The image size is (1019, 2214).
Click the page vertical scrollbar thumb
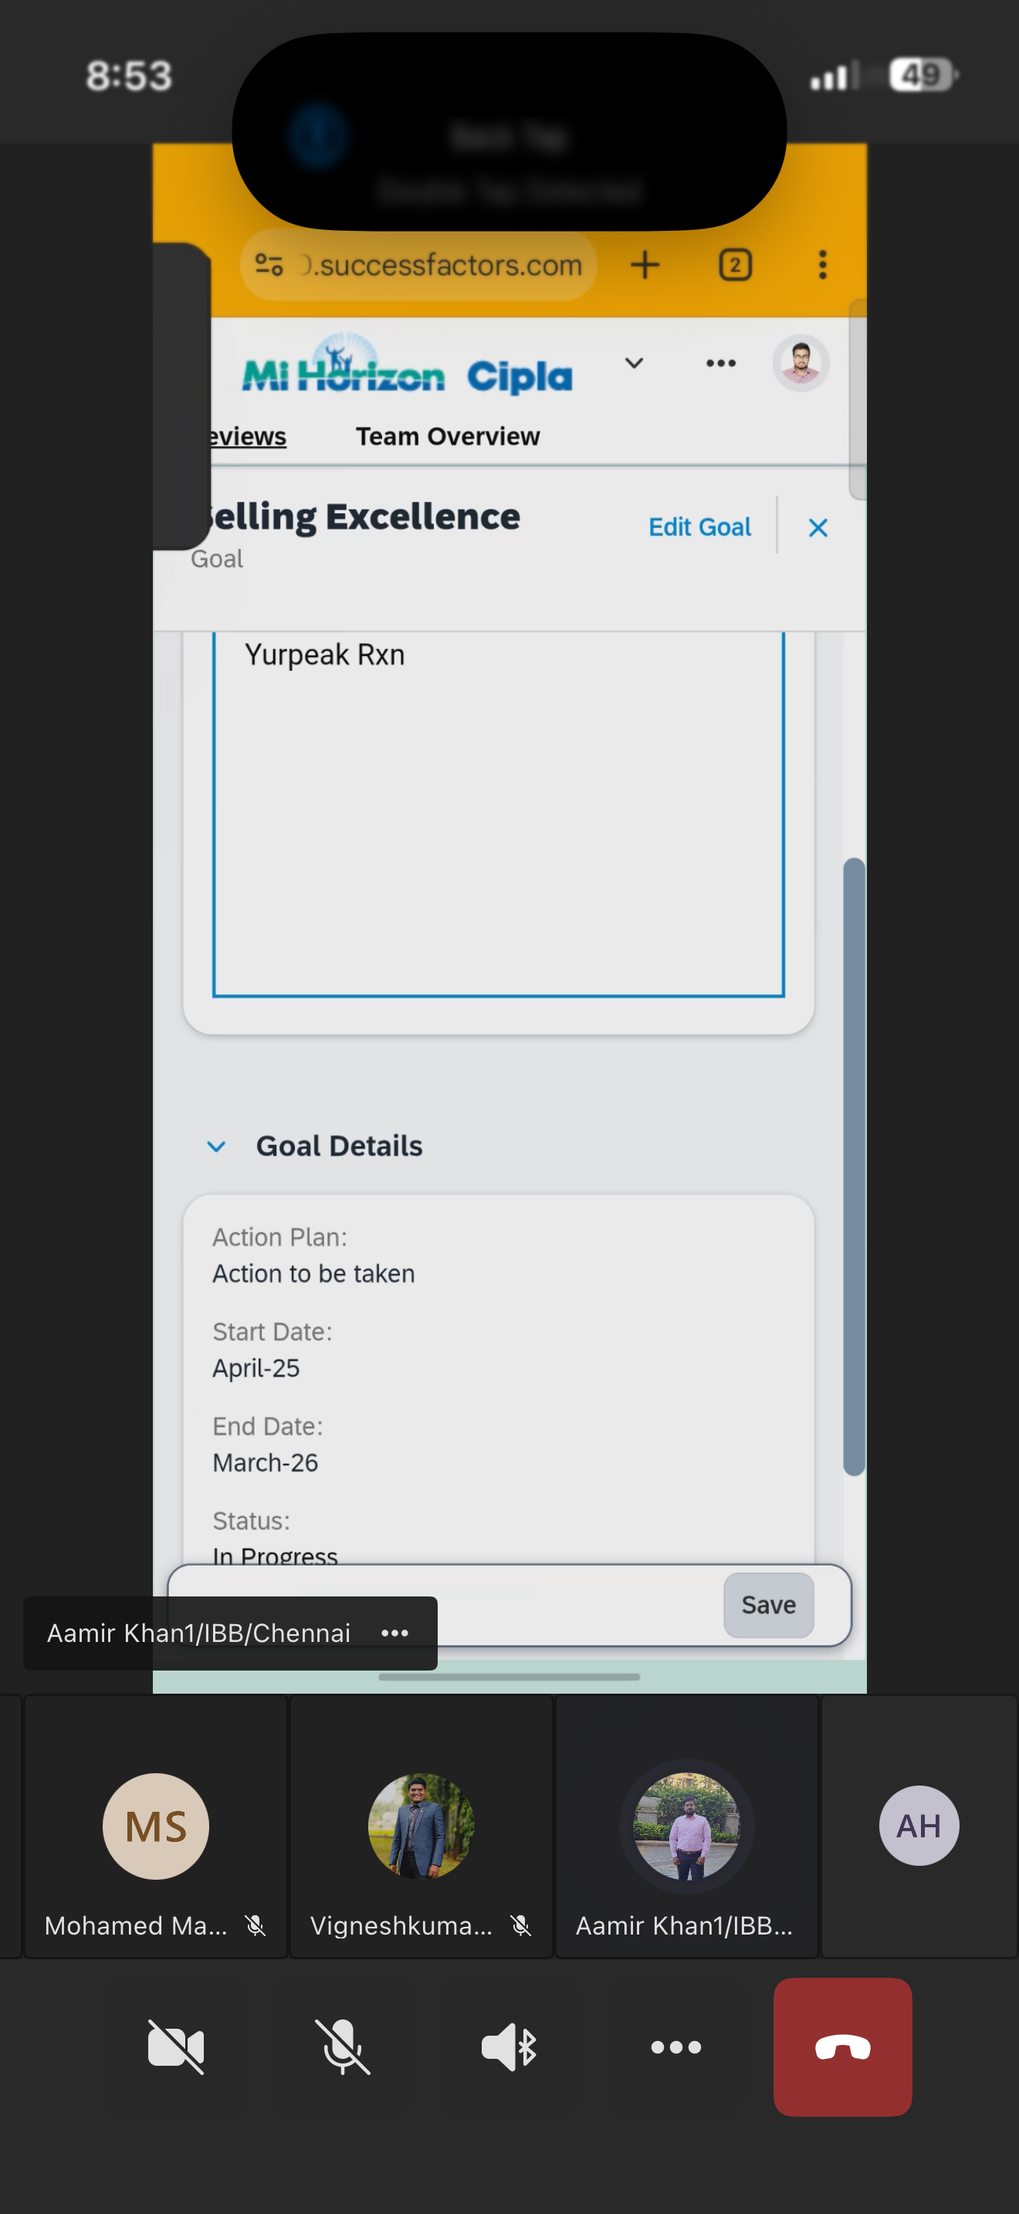(853, 1165)
